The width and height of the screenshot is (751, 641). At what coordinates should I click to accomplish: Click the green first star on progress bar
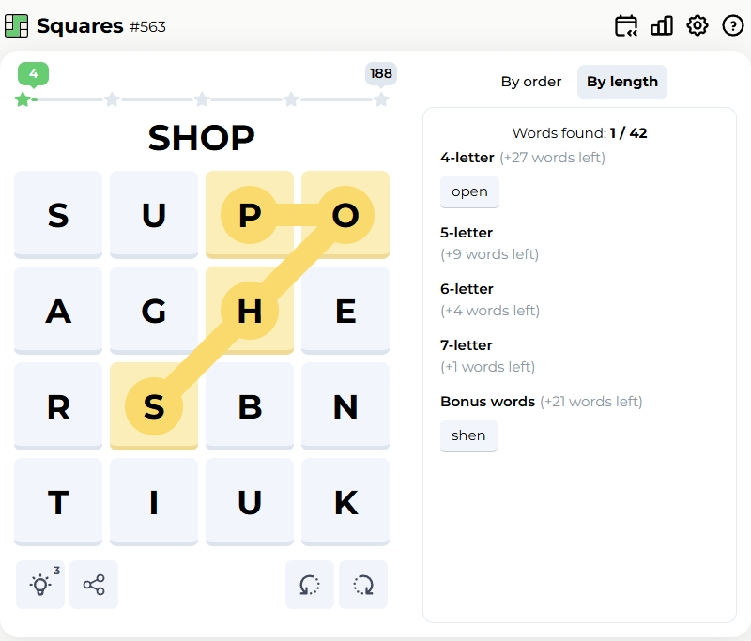click(23, 99)
